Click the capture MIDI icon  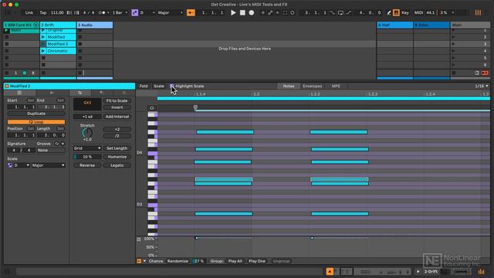pos(285,12)
